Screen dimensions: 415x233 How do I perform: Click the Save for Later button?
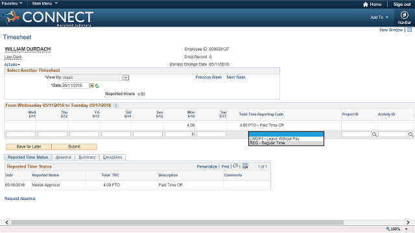tap(29, 147)
